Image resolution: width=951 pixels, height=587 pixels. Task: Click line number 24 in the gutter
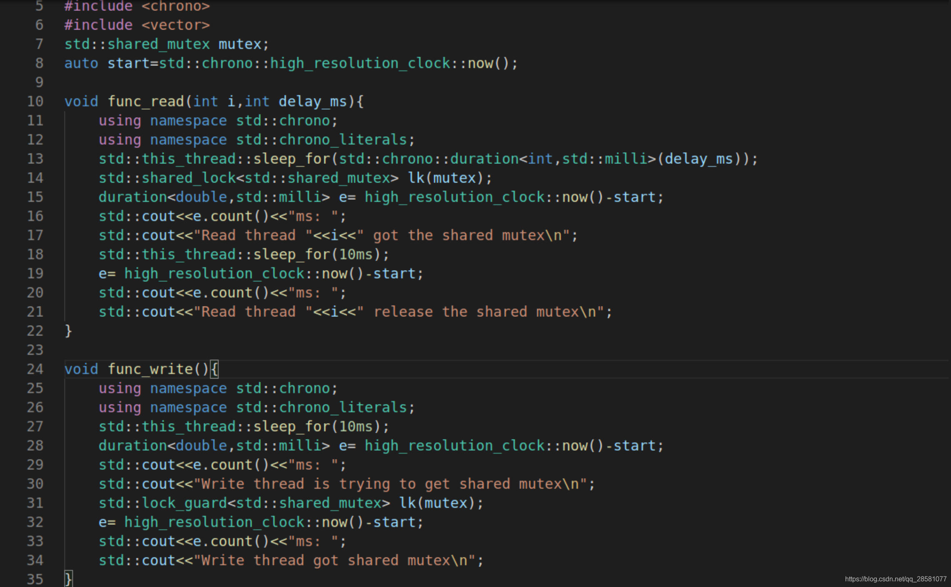click(x=35, y=369)
